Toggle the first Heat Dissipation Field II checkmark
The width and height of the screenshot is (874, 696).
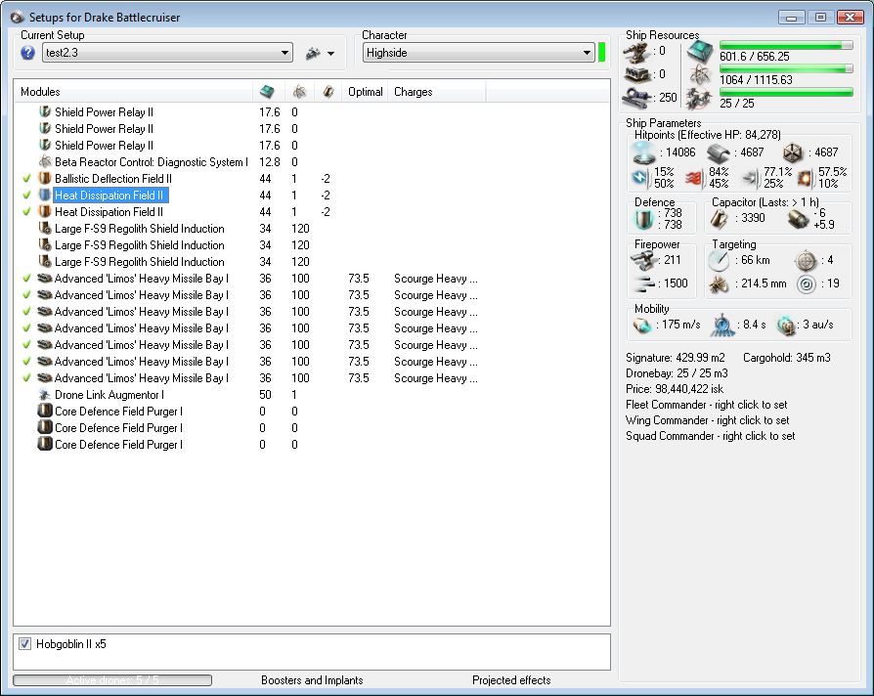tap(26, 196)
